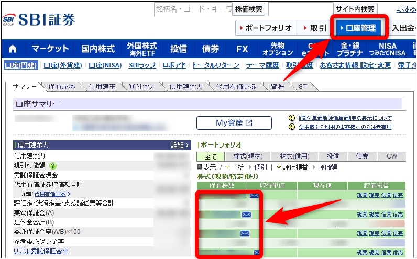417x259 pixels.
Task: Click the SBI証券 logo
Action: [x=39, y=19]
